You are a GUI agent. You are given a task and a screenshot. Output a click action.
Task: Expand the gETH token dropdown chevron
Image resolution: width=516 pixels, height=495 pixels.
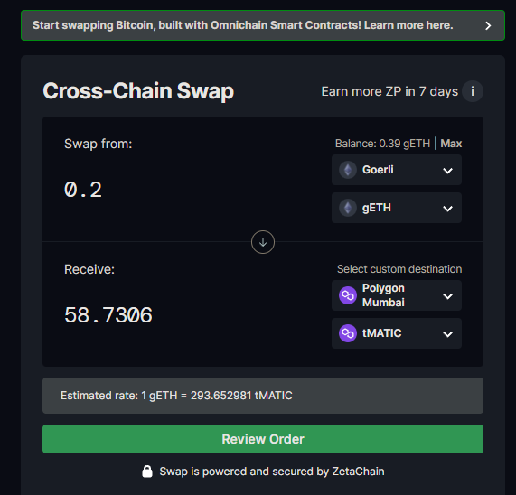coord(447,209)
